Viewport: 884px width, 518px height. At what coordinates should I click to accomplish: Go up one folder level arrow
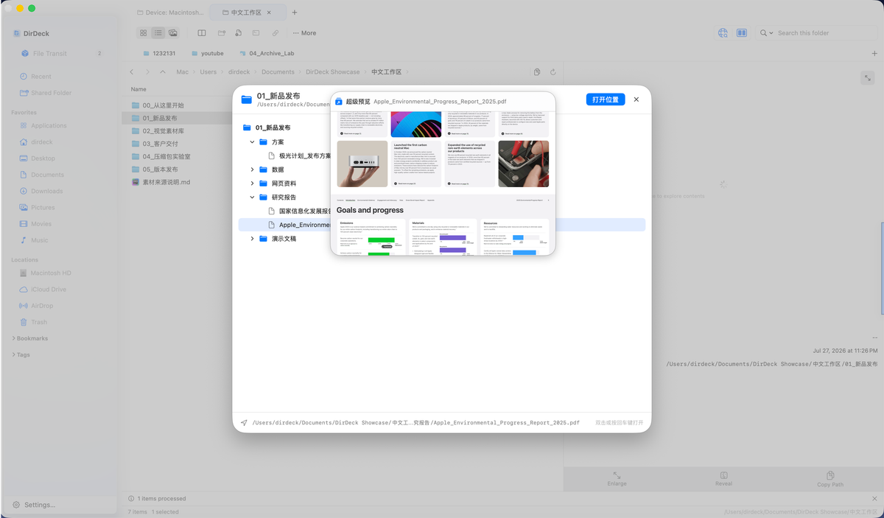pyautogui.click(x=163, y=72)
